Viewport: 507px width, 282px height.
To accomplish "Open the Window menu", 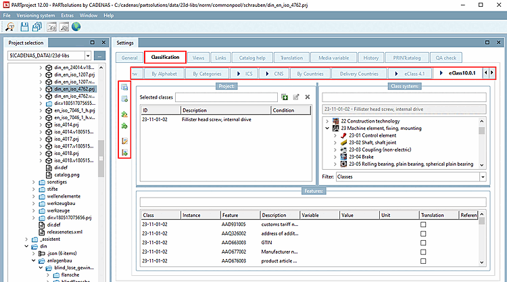I will (x=89, y=16).
